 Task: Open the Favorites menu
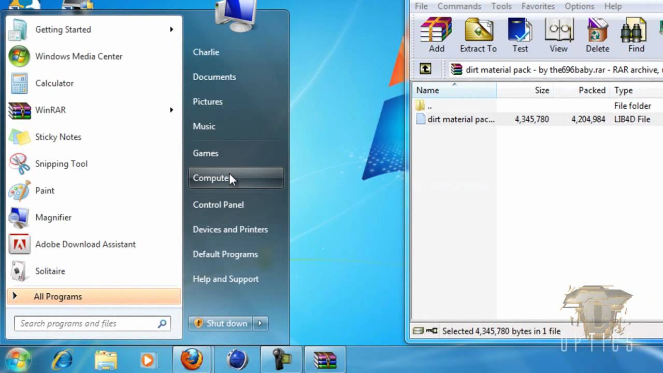538,6
